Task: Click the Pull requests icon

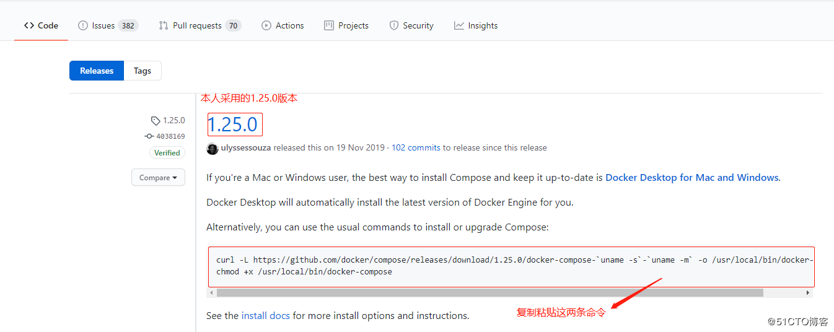Action: click(164, 25)
